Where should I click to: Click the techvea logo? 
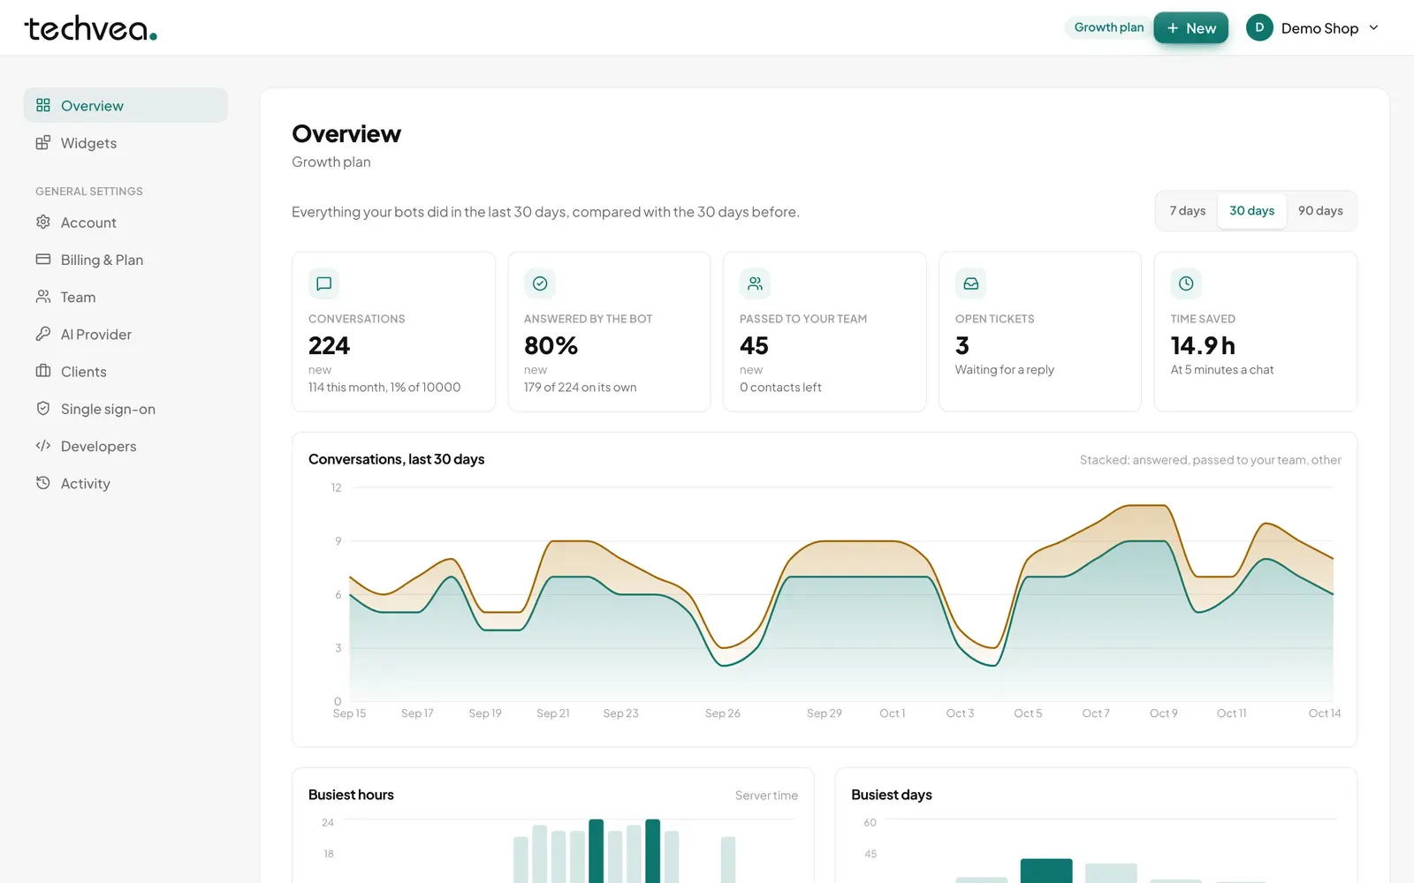coord(91,28)
